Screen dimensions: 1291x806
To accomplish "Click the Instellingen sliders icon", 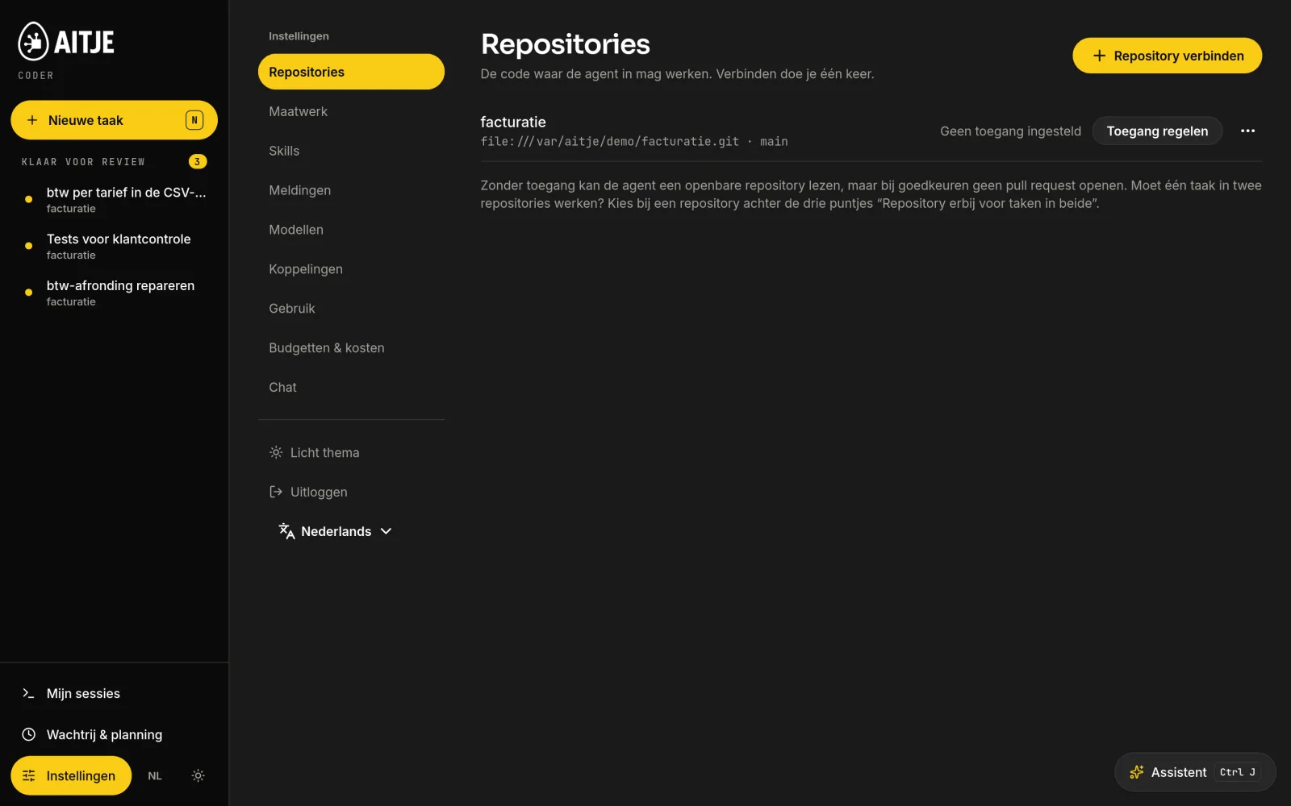I will coord(29,775).
